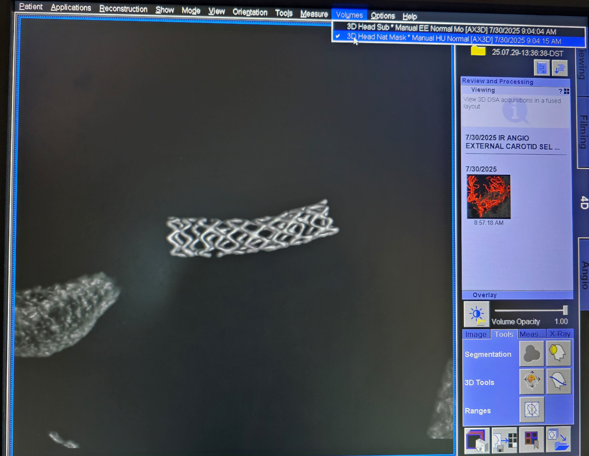
Task: Open the Ranges crossed-head icon
Action: (531, 410)
